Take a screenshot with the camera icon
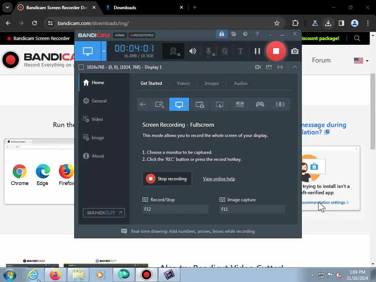The width and height of the screenshot is (376, 282). 295,51
